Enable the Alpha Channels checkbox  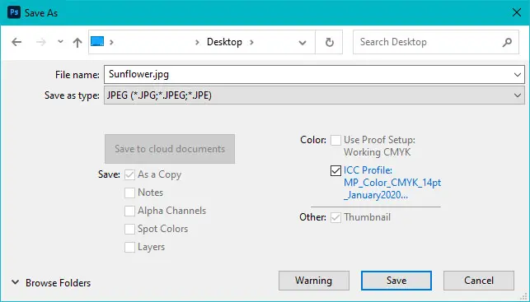pyautogui.click(x=129, y=211)
